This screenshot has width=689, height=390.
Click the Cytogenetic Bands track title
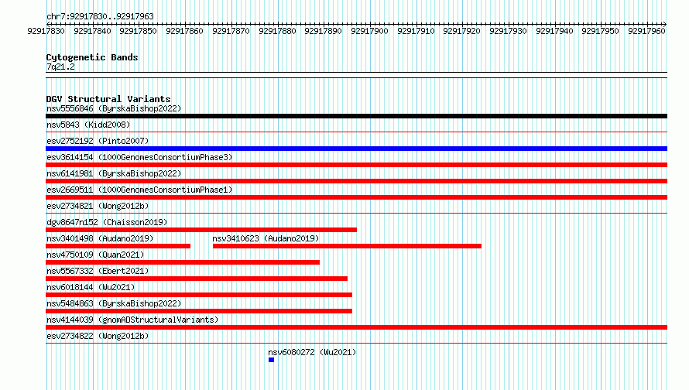pos(92,57)
